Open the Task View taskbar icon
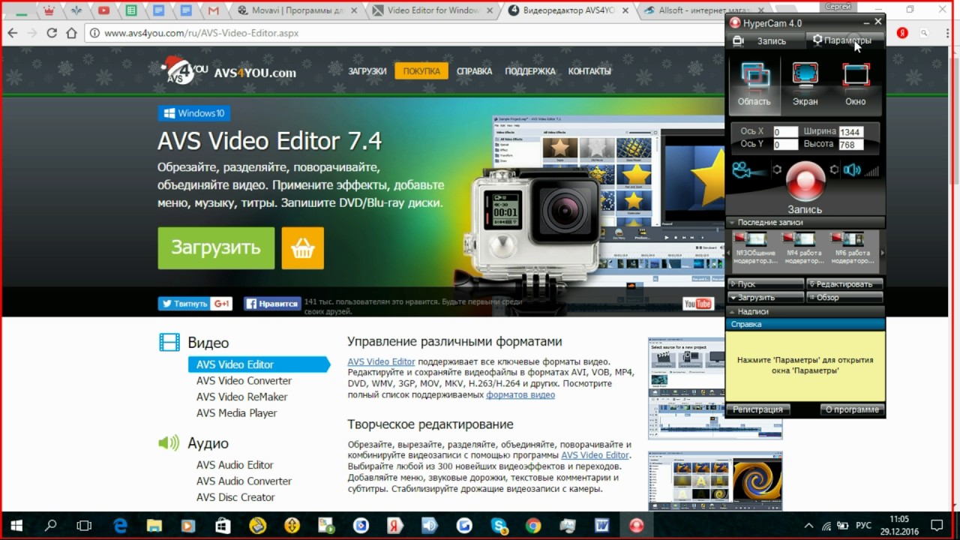This screenshot has height=540, width=960. point(85,526)
